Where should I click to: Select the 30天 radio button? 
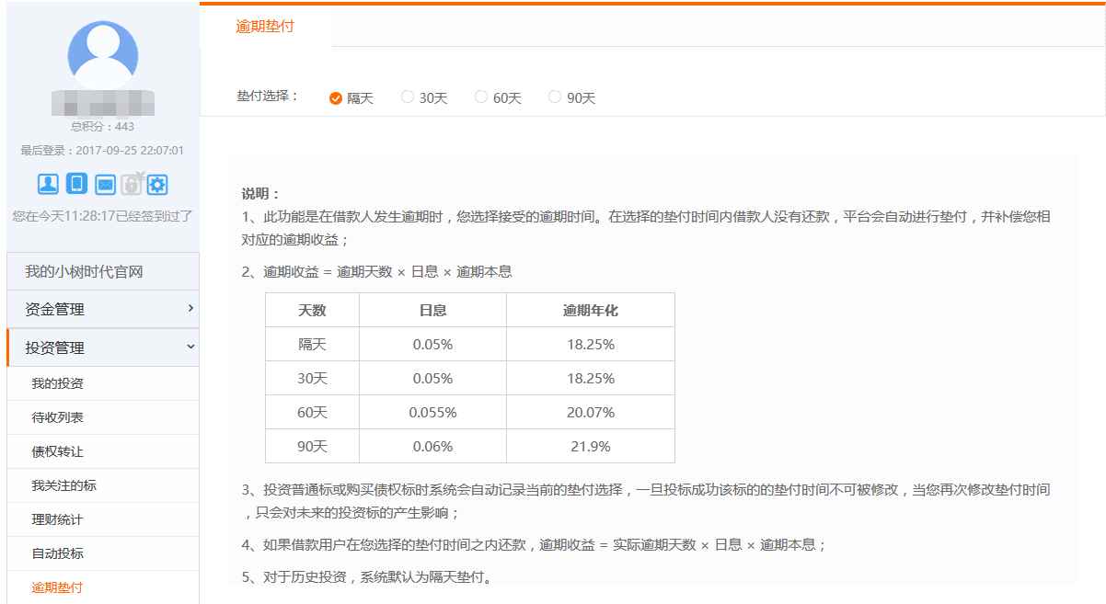click(x=408, y=97)
